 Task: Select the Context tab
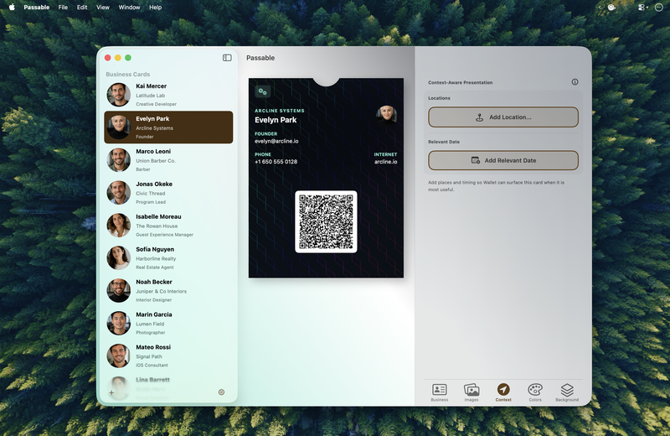(503, 392)
